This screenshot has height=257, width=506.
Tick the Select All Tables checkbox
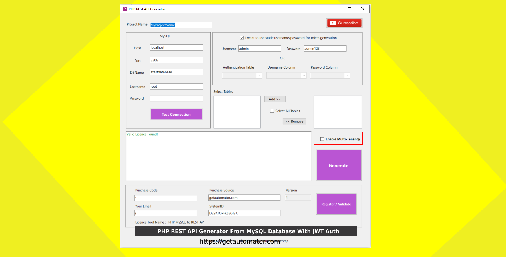point(272,111)
